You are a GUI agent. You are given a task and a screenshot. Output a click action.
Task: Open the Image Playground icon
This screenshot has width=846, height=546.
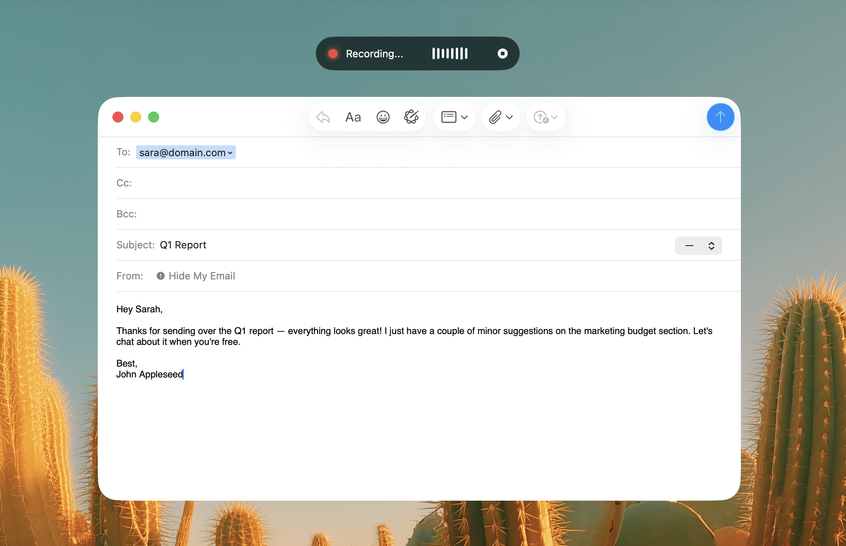411,117
